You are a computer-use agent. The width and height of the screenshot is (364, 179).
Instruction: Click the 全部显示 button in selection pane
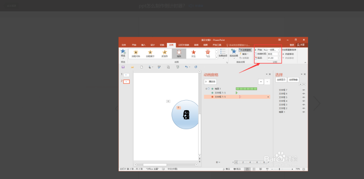(x=281, y=80)
